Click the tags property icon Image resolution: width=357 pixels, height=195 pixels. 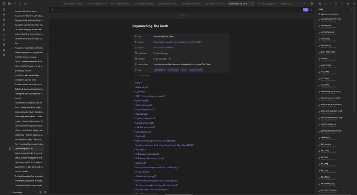click(136, 70)
